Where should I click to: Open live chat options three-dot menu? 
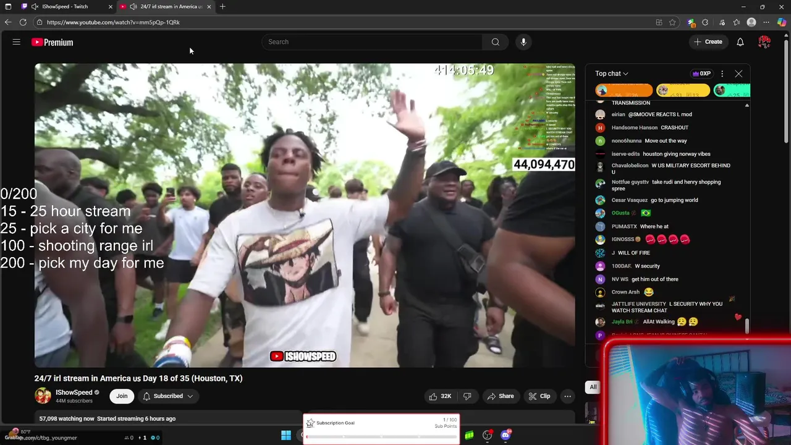(x=722, y=74)
